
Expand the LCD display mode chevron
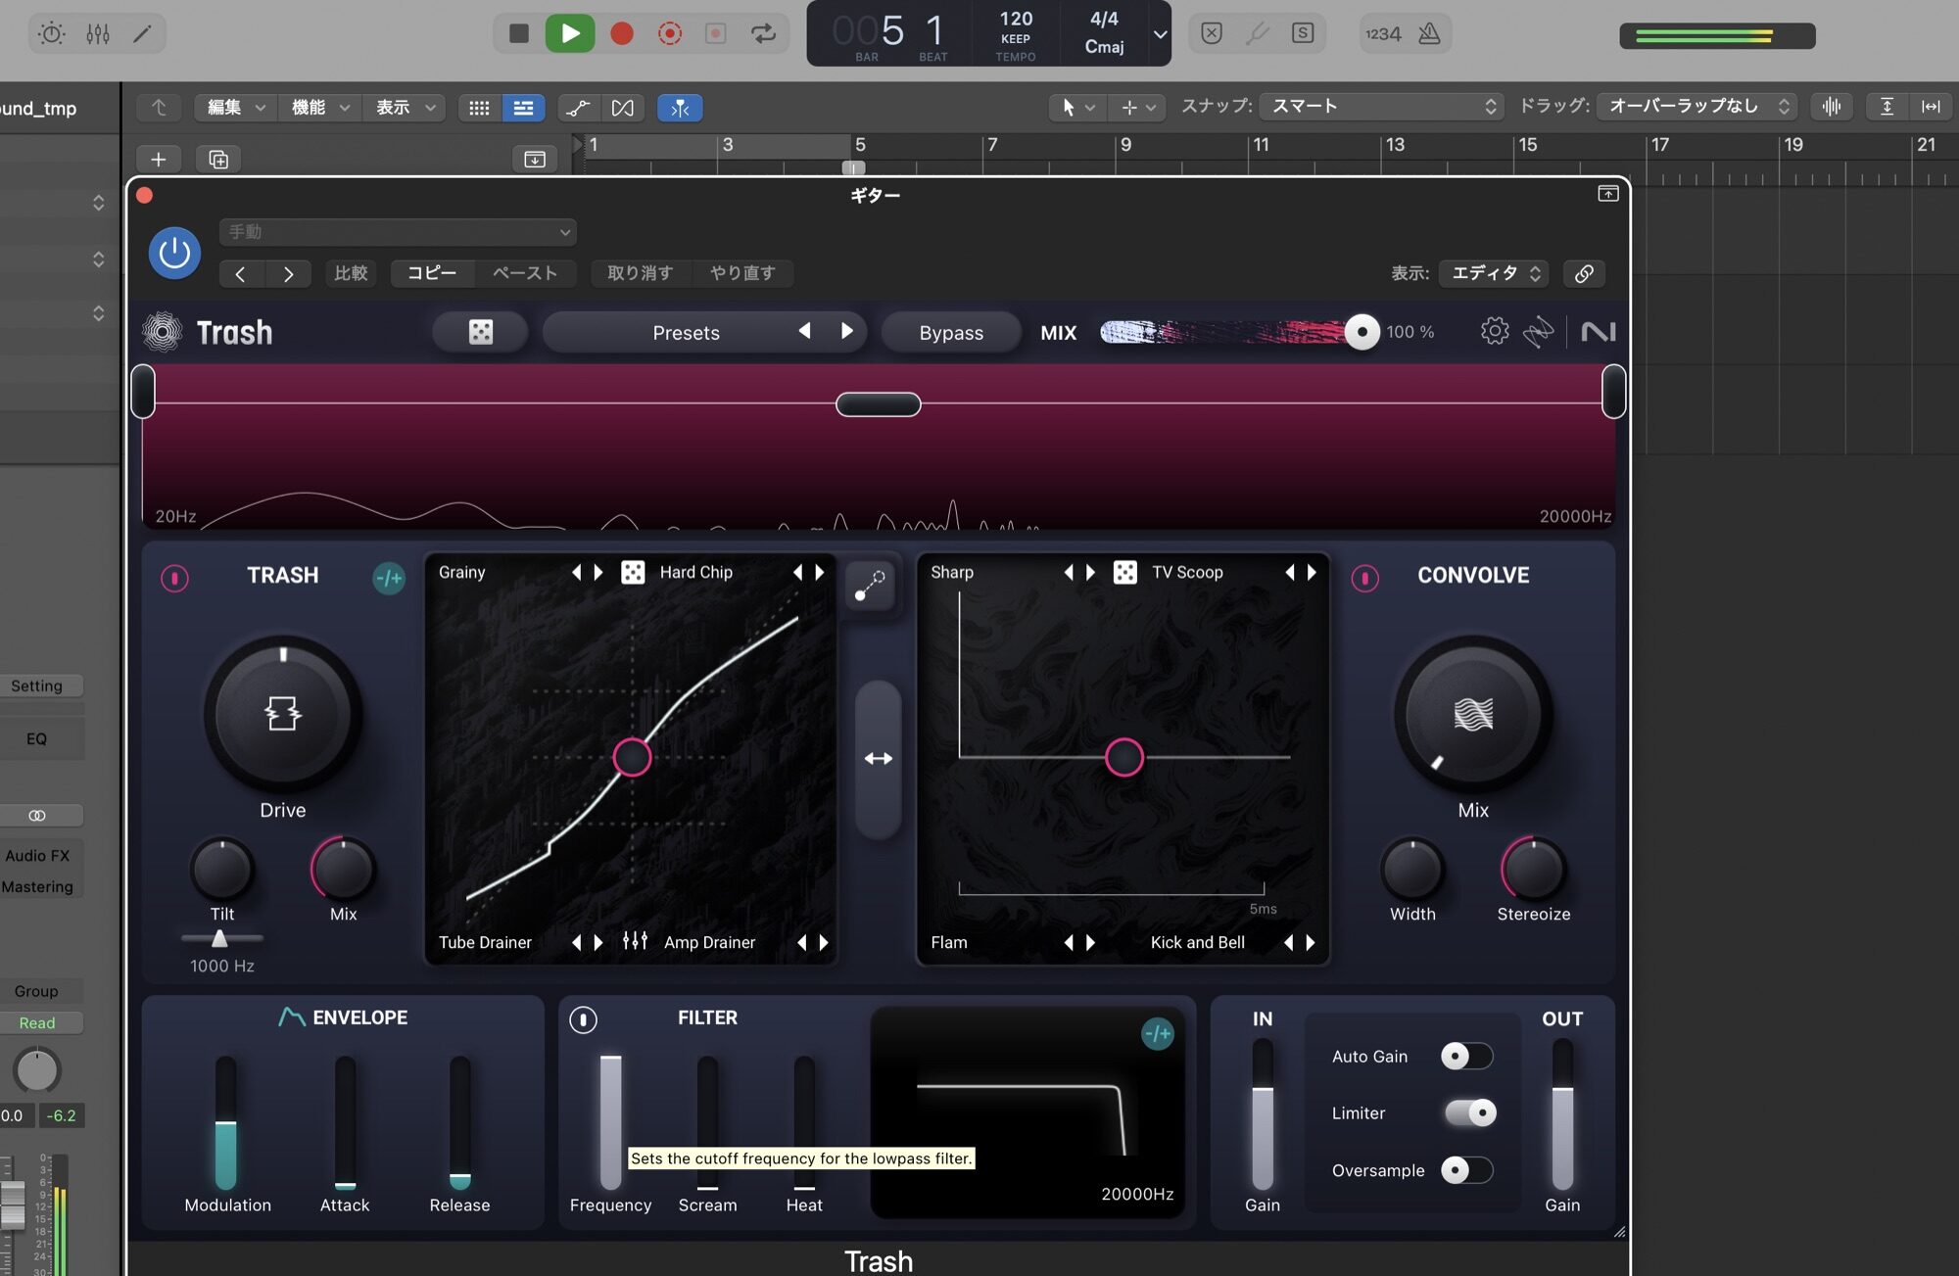(1160, 34)
